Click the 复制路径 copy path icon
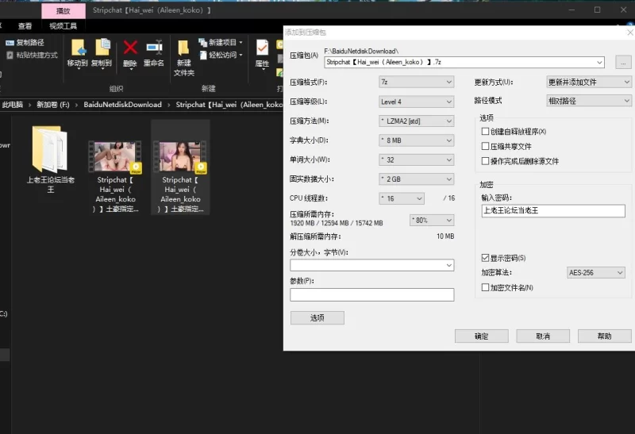Image resolution: width=635 pixels, height=434 pixels. pyautogui.click(x=10, y=43)
